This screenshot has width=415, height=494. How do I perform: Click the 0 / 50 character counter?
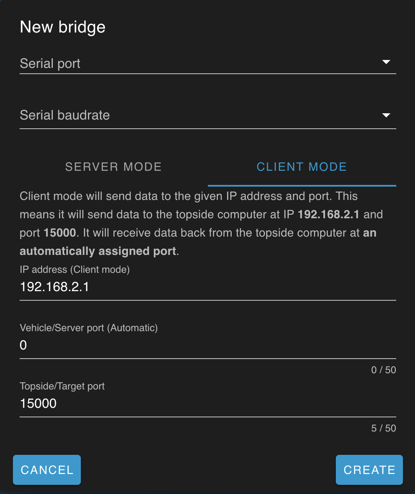[x=383, y=370]
